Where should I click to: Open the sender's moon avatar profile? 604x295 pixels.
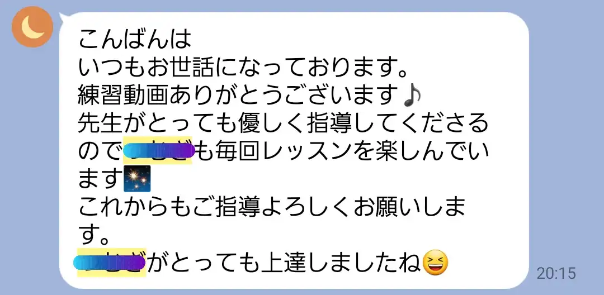click(32, 27)
